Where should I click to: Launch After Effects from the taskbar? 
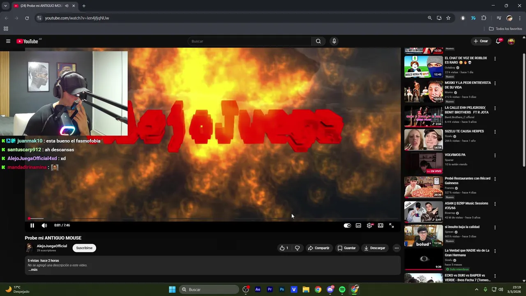click(258, 289)
